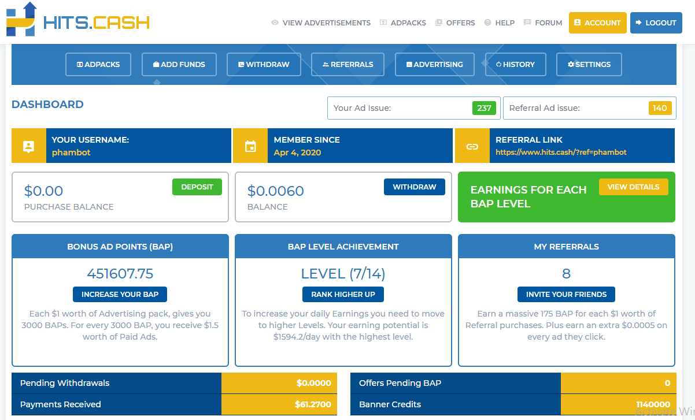
Task: Click the Adpacks icon in top navigation
Action: tap(383, 23)
